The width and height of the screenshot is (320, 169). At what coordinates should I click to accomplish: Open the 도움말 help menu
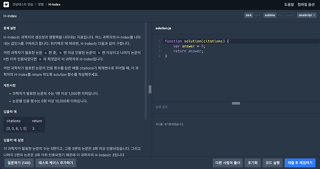pyautogui.click(x=289, y=5)
